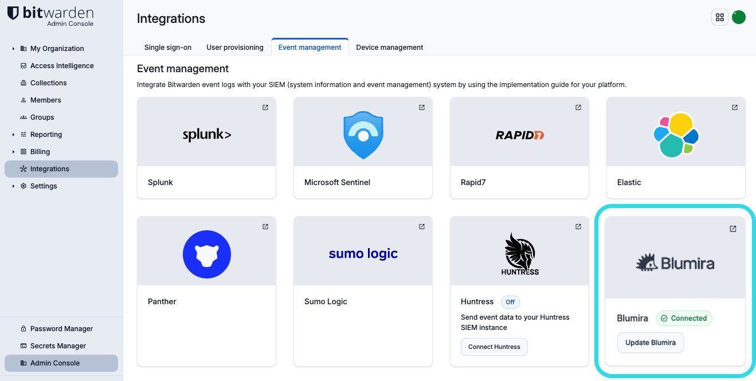Expand the Reporting section arrow

(x=13, y=135)
